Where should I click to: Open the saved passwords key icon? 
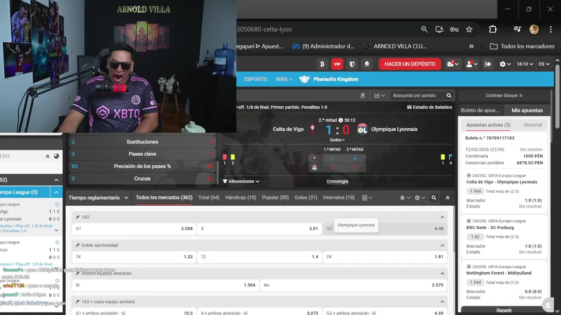[x=454, y=29]
